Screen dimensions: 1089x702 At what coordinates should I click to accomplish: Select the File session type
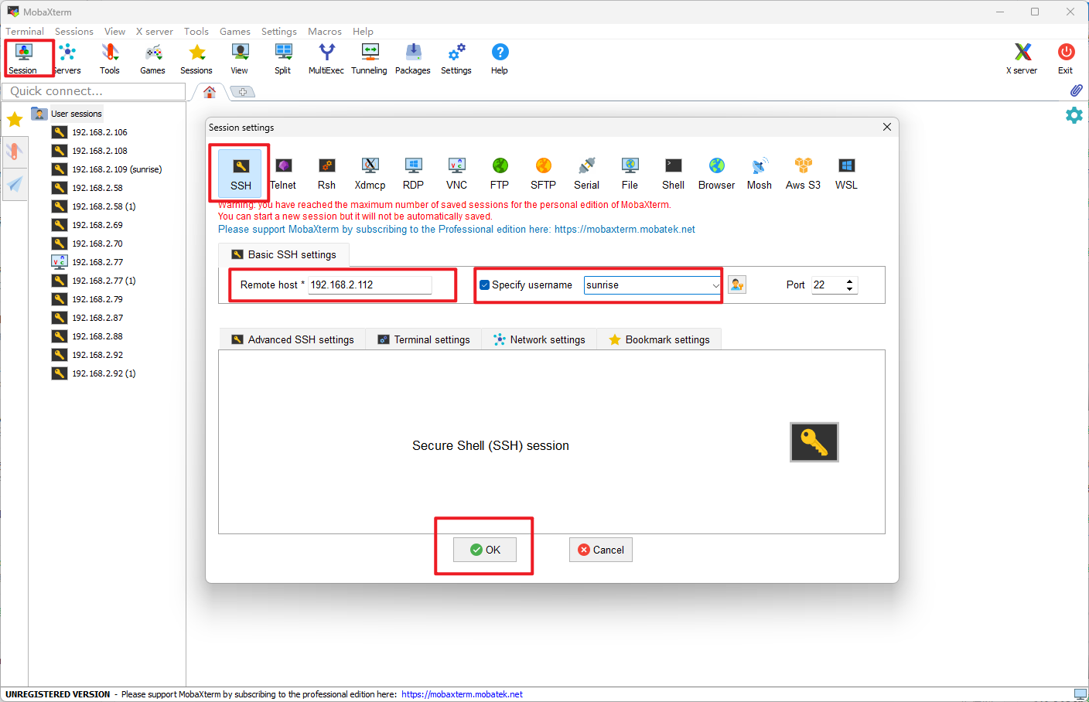click(630, 174)
